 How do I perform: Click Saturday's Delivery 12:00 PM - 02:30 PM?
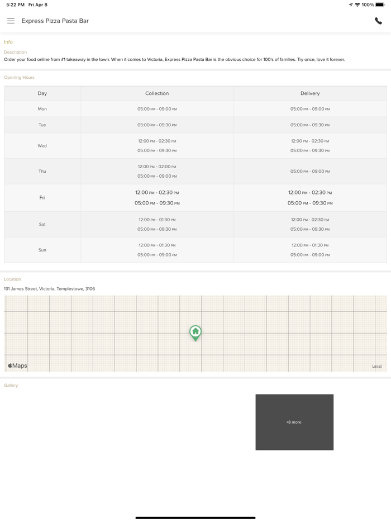click(x=310, y=220)
